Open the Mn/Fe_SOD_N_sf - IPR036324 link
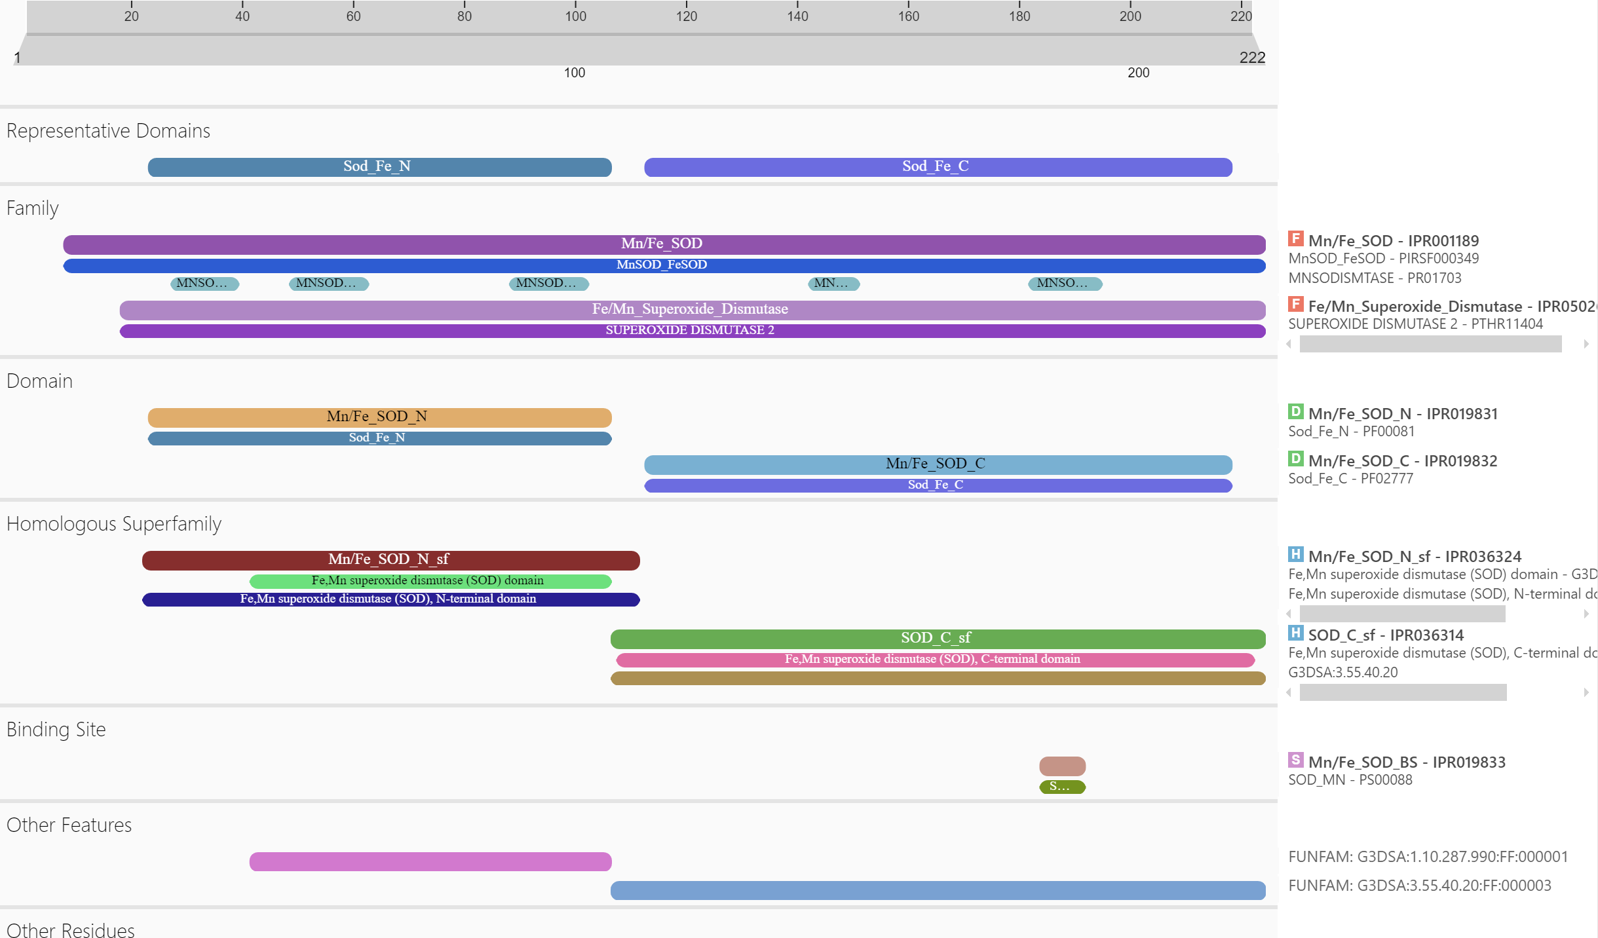 click(x=1415, y=557)
